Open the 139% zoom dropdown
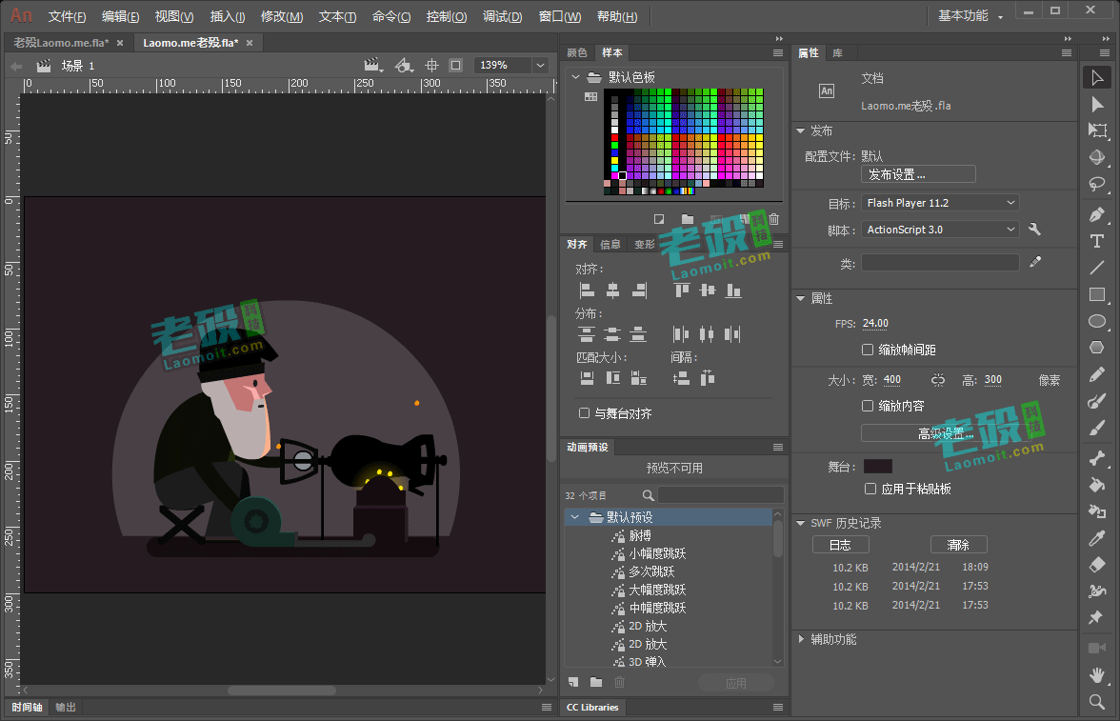 [511, 65]
